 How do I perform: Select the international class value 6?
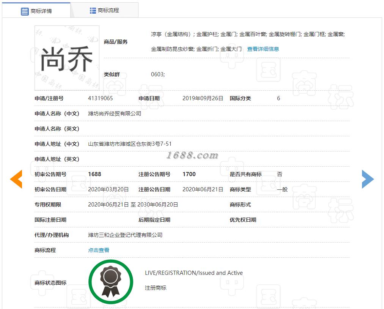pos(279,98)
